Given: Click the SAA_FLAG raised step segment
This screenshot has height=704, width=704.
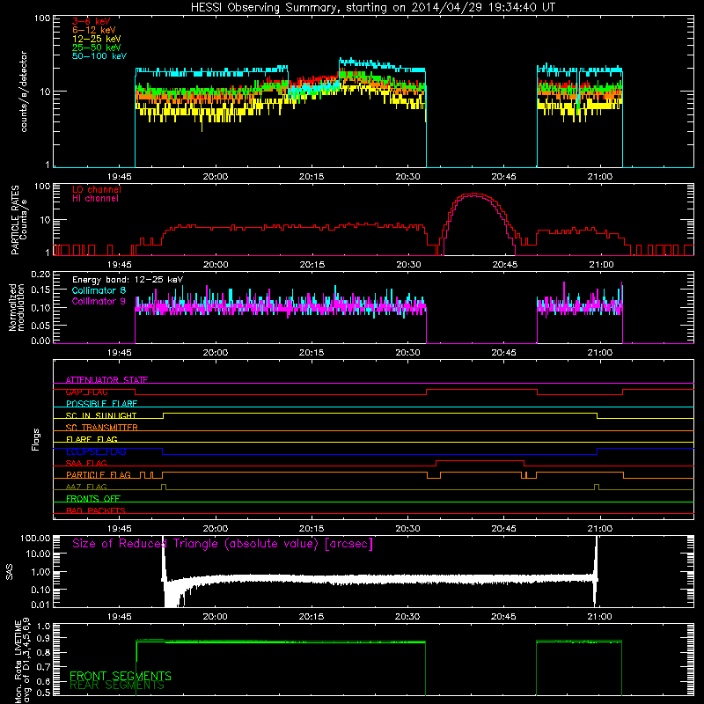Looking at the screenshot, I should pos(480,461).
